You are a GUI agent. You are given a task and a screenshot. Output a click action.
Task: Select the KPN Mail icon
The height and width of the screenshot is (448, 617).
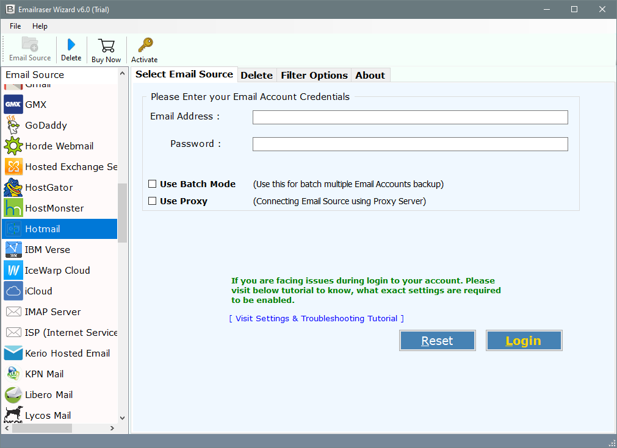[x=13, y=374]
